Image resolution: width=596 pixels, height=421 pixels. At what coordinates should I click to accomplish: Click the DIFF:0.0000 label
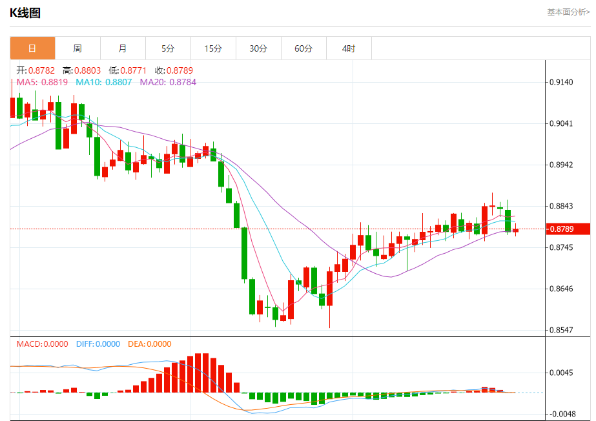coord(98,344)
